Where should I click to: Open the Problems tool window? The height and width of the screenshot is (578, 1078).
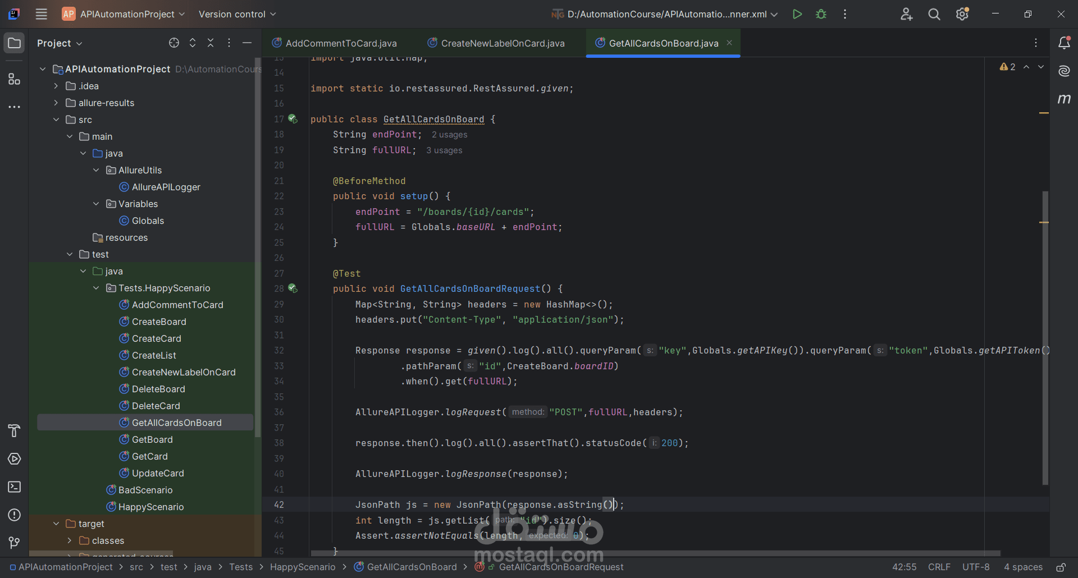[15, 515]
